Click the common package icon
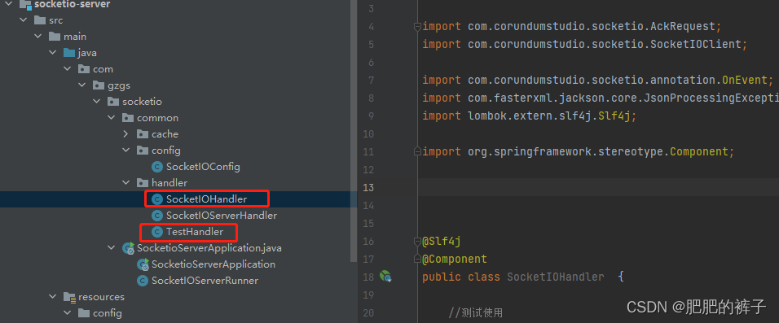 [x=128, y=118]
